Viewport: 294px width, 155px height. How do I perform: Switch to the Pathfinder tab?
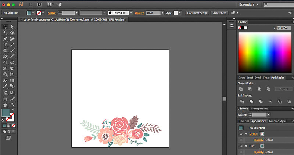pyautogui.click(x=277, y=77)
